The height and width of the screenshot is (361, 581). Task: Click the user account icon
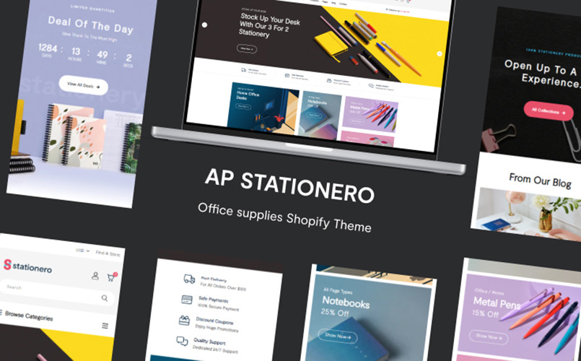(95, 276)
